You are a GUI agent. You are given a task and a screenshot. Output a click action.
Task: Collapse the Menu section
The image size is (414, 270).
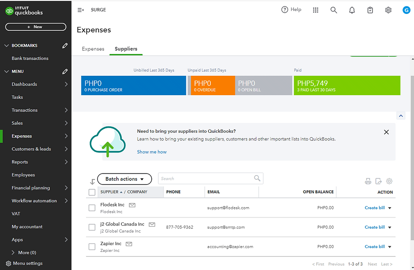7,71
